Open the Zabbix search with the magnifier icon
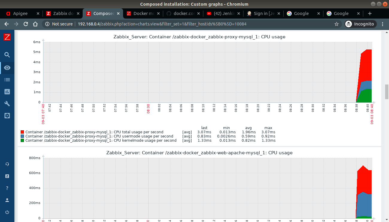The height and width of the screenshot is (222, 389). 7,55
